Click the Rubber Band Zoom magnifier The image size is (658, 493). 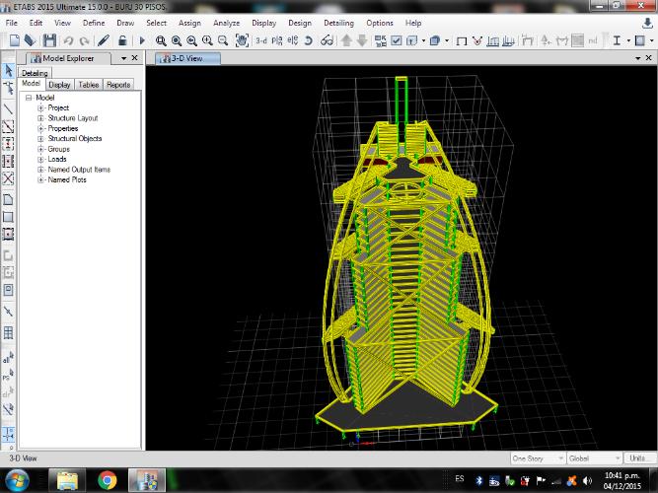160,40
